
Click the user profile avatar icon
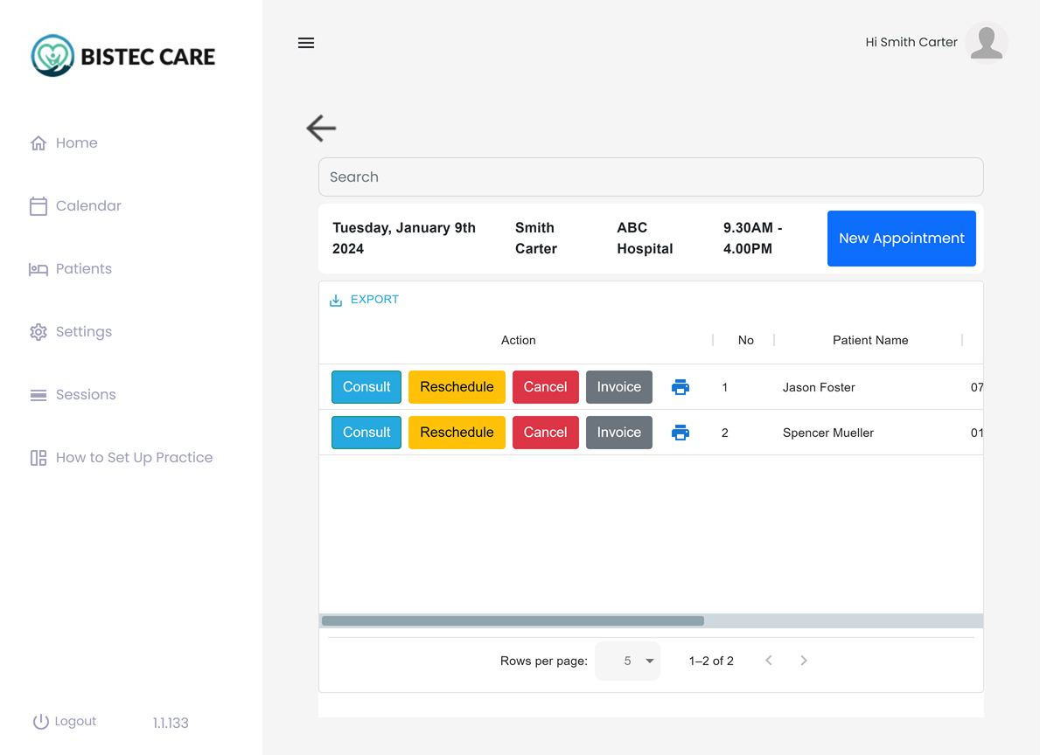click(x=987, y=41)
